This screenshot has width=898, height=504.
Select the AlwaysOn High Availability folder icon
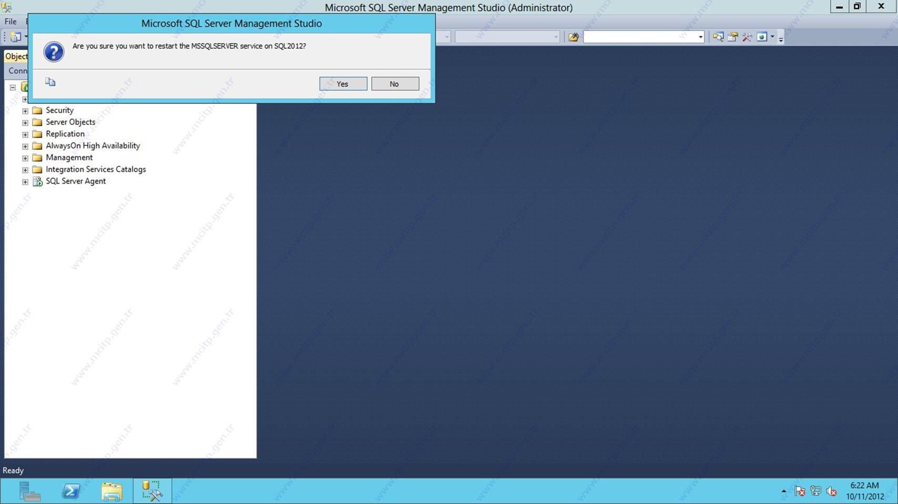click(x=37, y=146)
